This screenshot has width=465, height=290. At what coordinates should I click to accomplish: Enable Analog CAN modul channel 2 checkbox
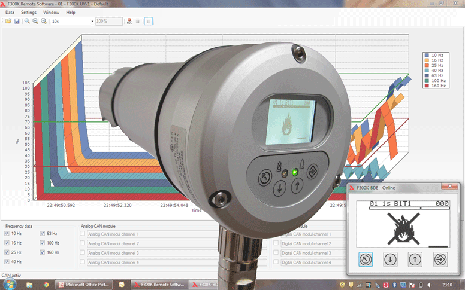point(83,243)
